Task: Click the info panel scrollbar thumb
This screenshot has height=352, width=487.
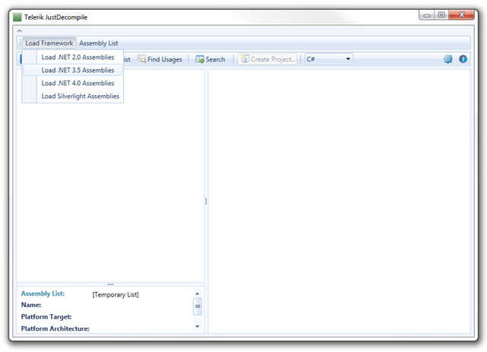Action: pos(198,306)
